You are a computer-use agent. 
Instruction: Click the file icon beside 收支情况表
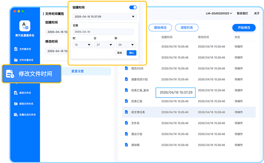(126, 112)
